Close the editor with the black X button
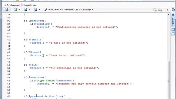The height and width of the screenshot is (99, 176). 167,10
